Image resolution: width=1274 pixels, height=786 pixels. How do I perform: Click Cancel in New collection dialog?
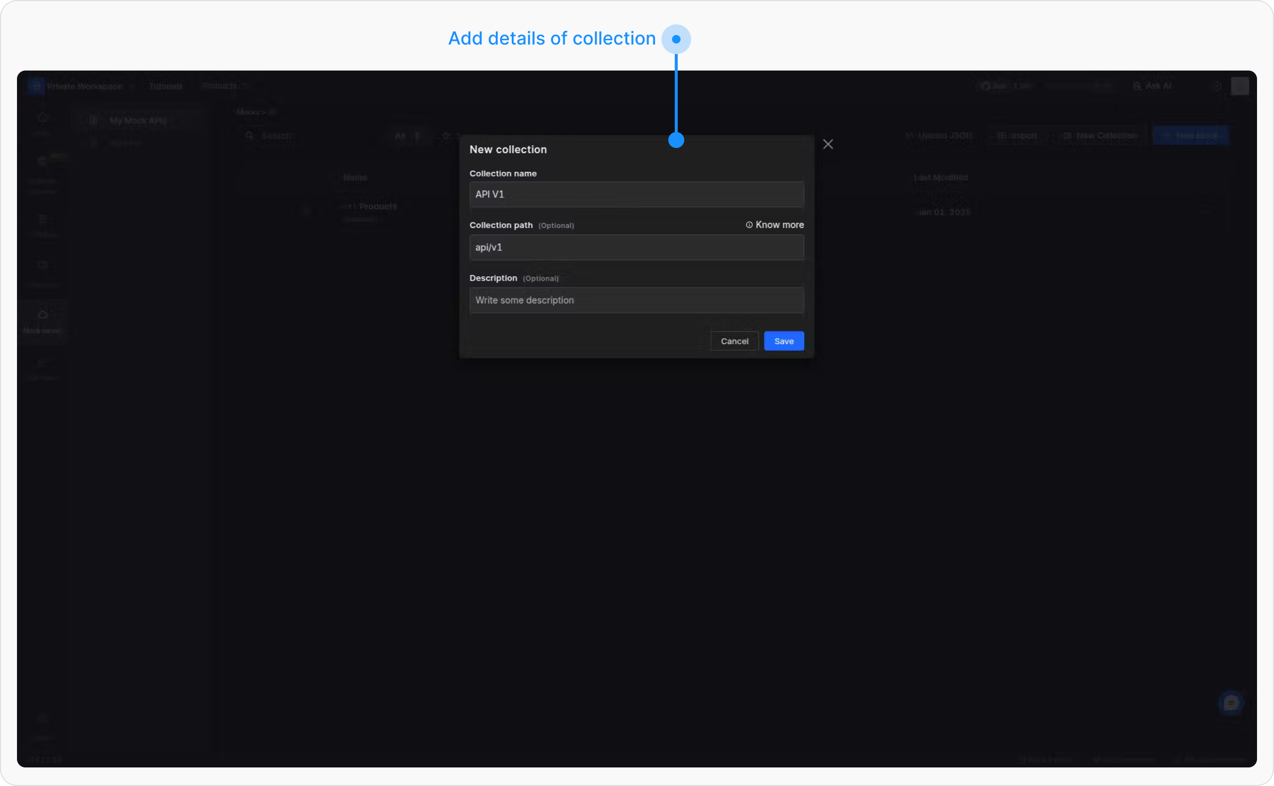pyautogui.click(x=734, y=341)
